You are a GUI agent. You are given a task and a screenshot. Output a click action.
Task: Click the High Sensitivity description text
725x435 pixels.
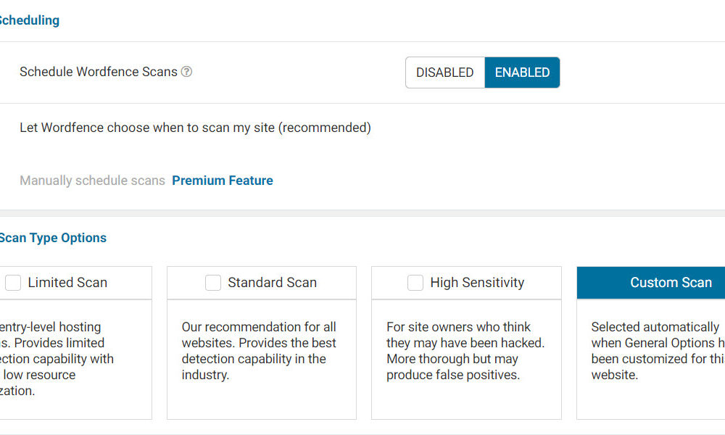pyautogui.click(x=465, y=351)
